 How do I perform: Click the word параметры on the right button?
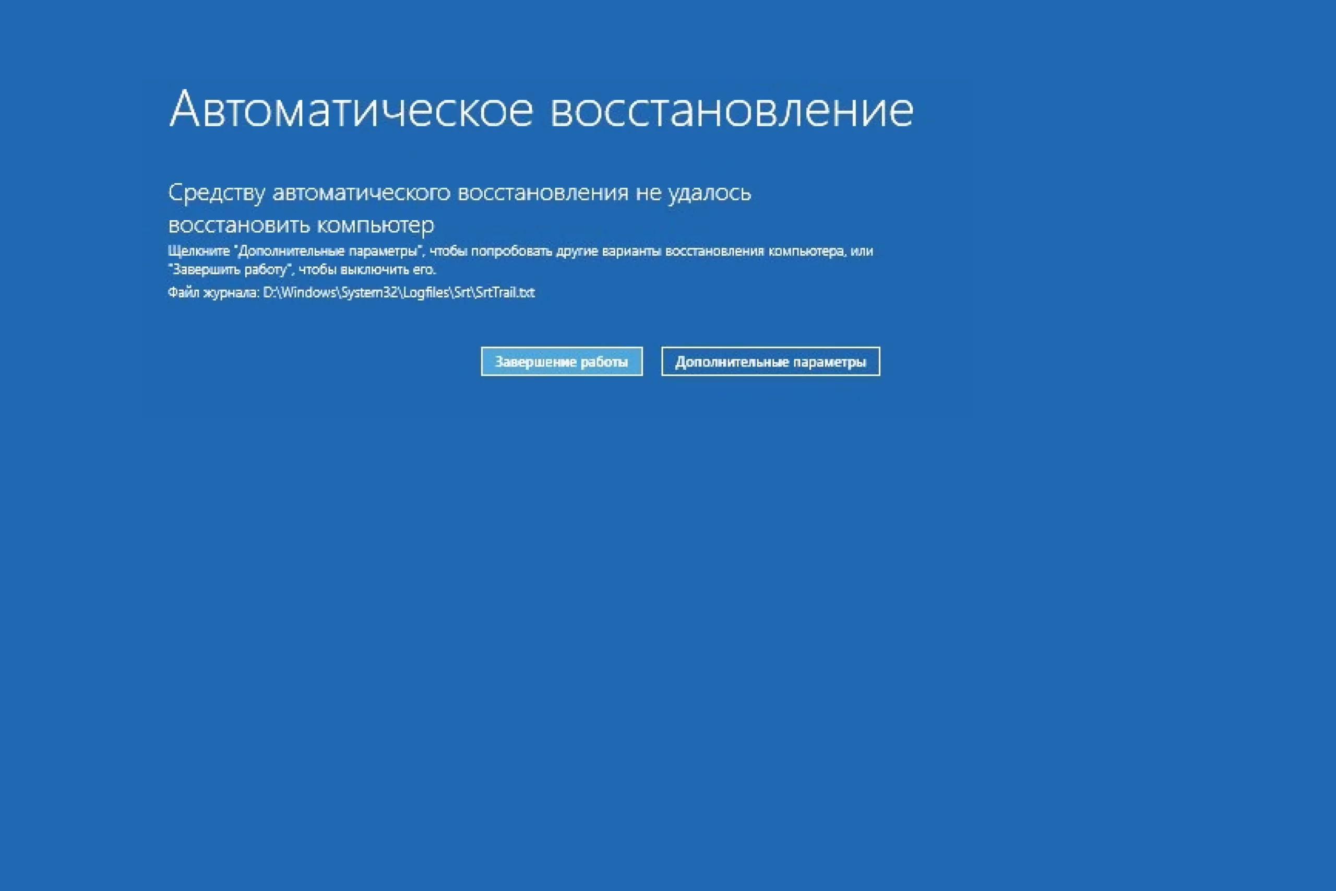click(x=829, y=362)
